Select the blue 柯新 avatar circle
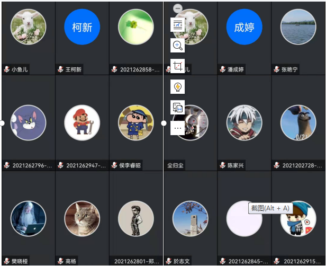 pos(82,27)
